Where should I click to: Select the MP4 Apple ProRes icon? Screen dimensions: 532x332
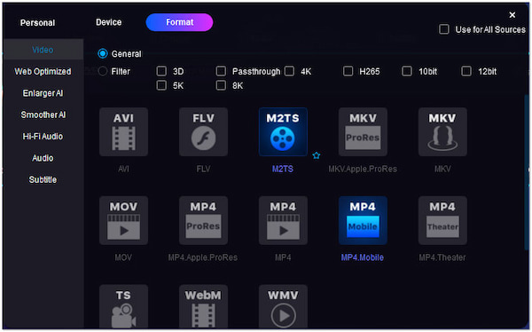pyautogui.click(x=203, y=220)
